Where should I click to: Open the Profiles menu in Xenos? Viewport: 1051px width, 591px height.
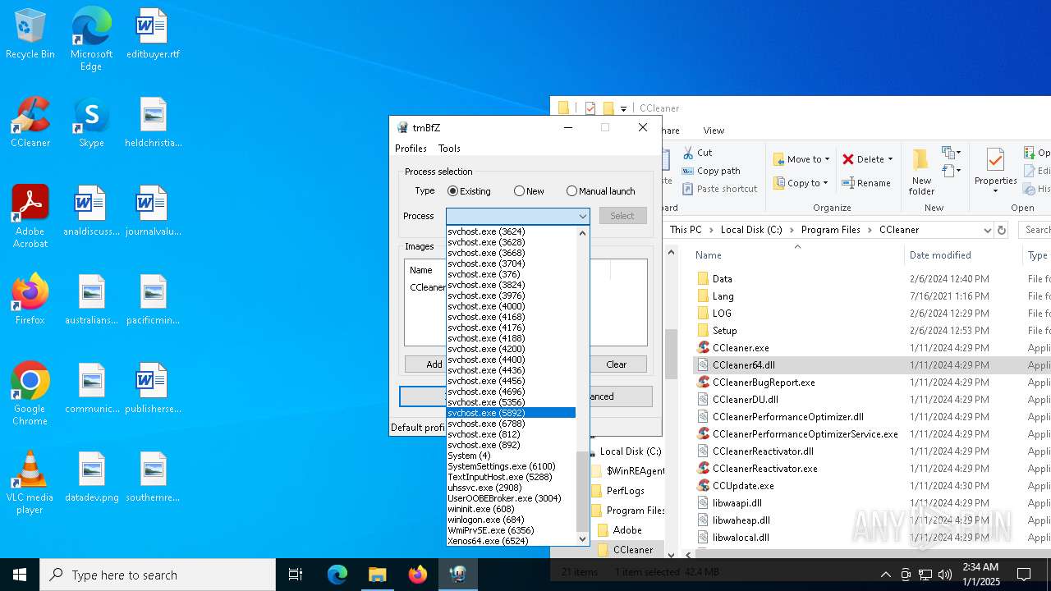tap(411, 149)
